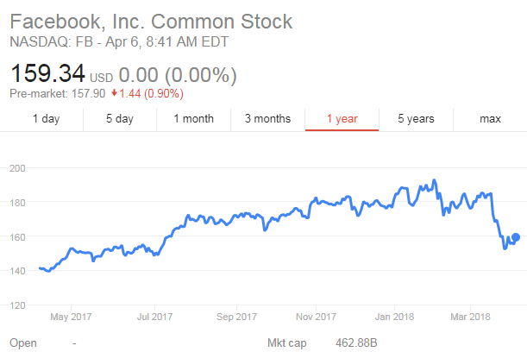Click the Open label below chart
This screenshot has width=527, height=352.
click(x=23, y=343)
